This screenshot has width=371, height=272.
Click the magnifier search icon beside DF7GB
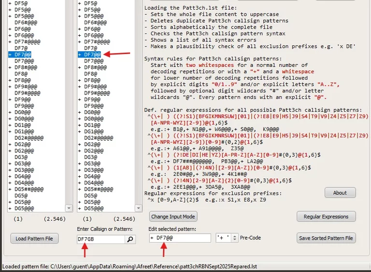click(x=130, y=239)
